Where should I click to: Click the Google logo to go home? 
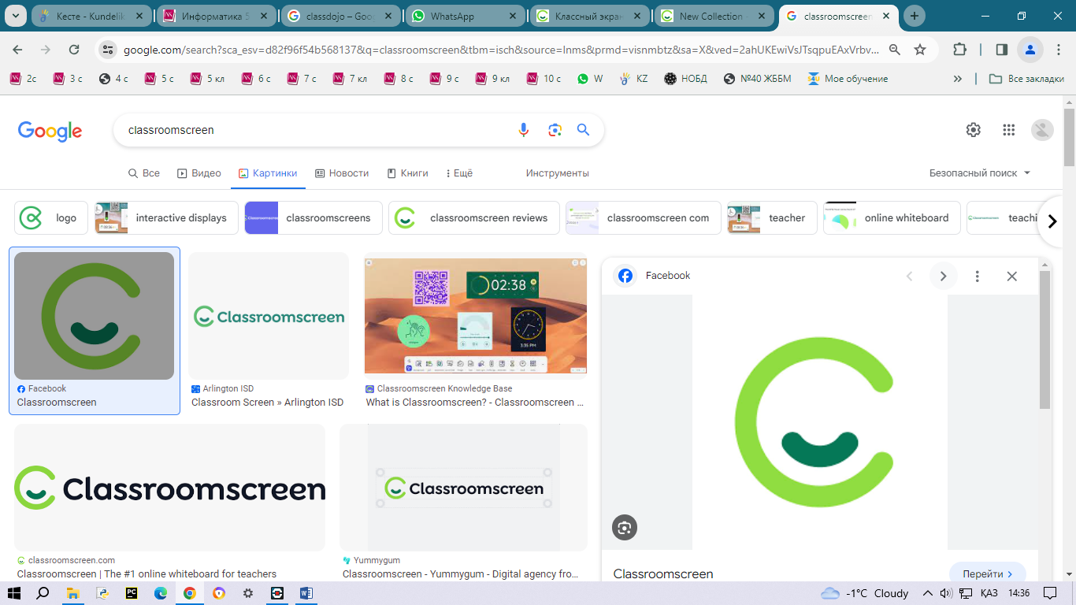(x=50, y=131)
